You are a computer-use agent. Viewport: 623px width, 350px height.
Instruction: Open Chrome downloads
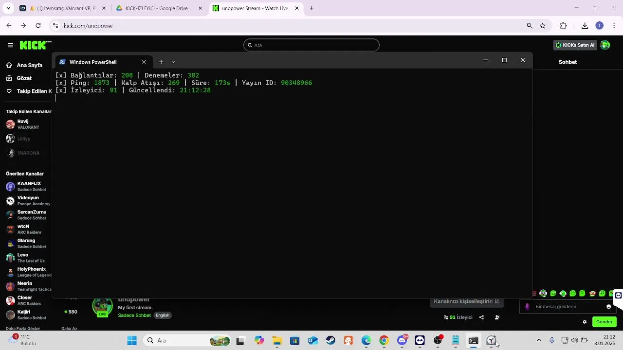[585, 26]
